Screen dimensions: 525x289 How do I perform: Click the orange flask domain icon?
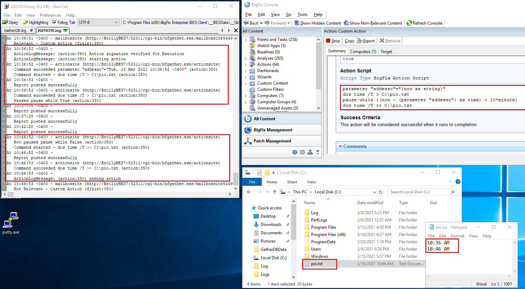coord(310,152)
